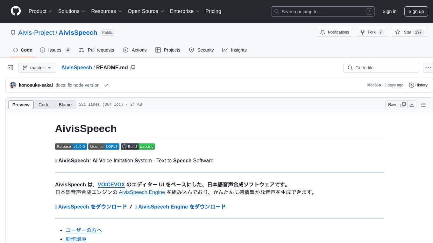The height and width of the screenshot is (243, 433).
Task: Open the Product dropdown menu
Action: [40, 11]
